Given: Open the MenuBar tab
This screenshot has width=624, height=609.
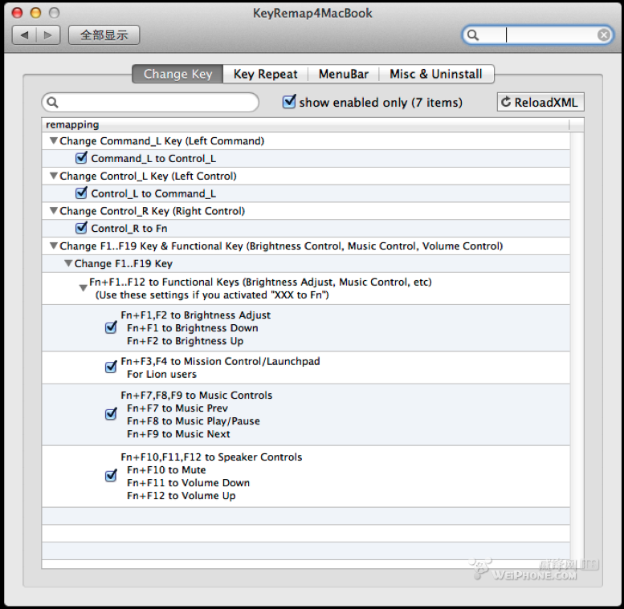Looking at the screenshot, I should [x=344, y=74].
